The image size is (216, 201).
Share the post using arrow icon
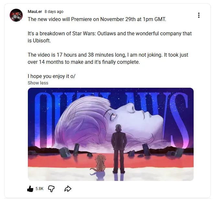pyautogui.click(x=68, y=189)
